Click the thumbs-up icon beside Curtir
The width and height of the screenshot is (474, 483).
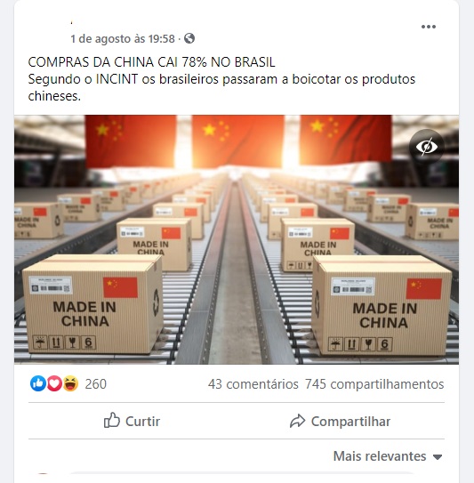pos(111,421)
